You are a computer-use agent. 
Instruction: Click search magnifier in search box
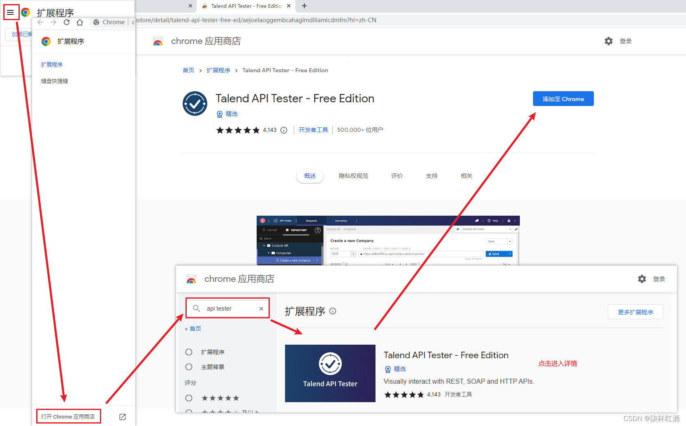[x=197, y=308]
